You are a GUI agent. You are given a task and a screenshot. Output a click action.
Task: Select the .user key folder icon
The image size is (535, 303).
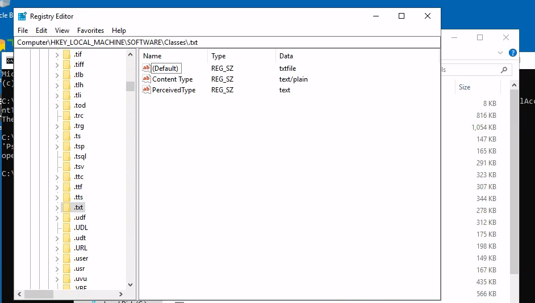click(x=67, y=258)
